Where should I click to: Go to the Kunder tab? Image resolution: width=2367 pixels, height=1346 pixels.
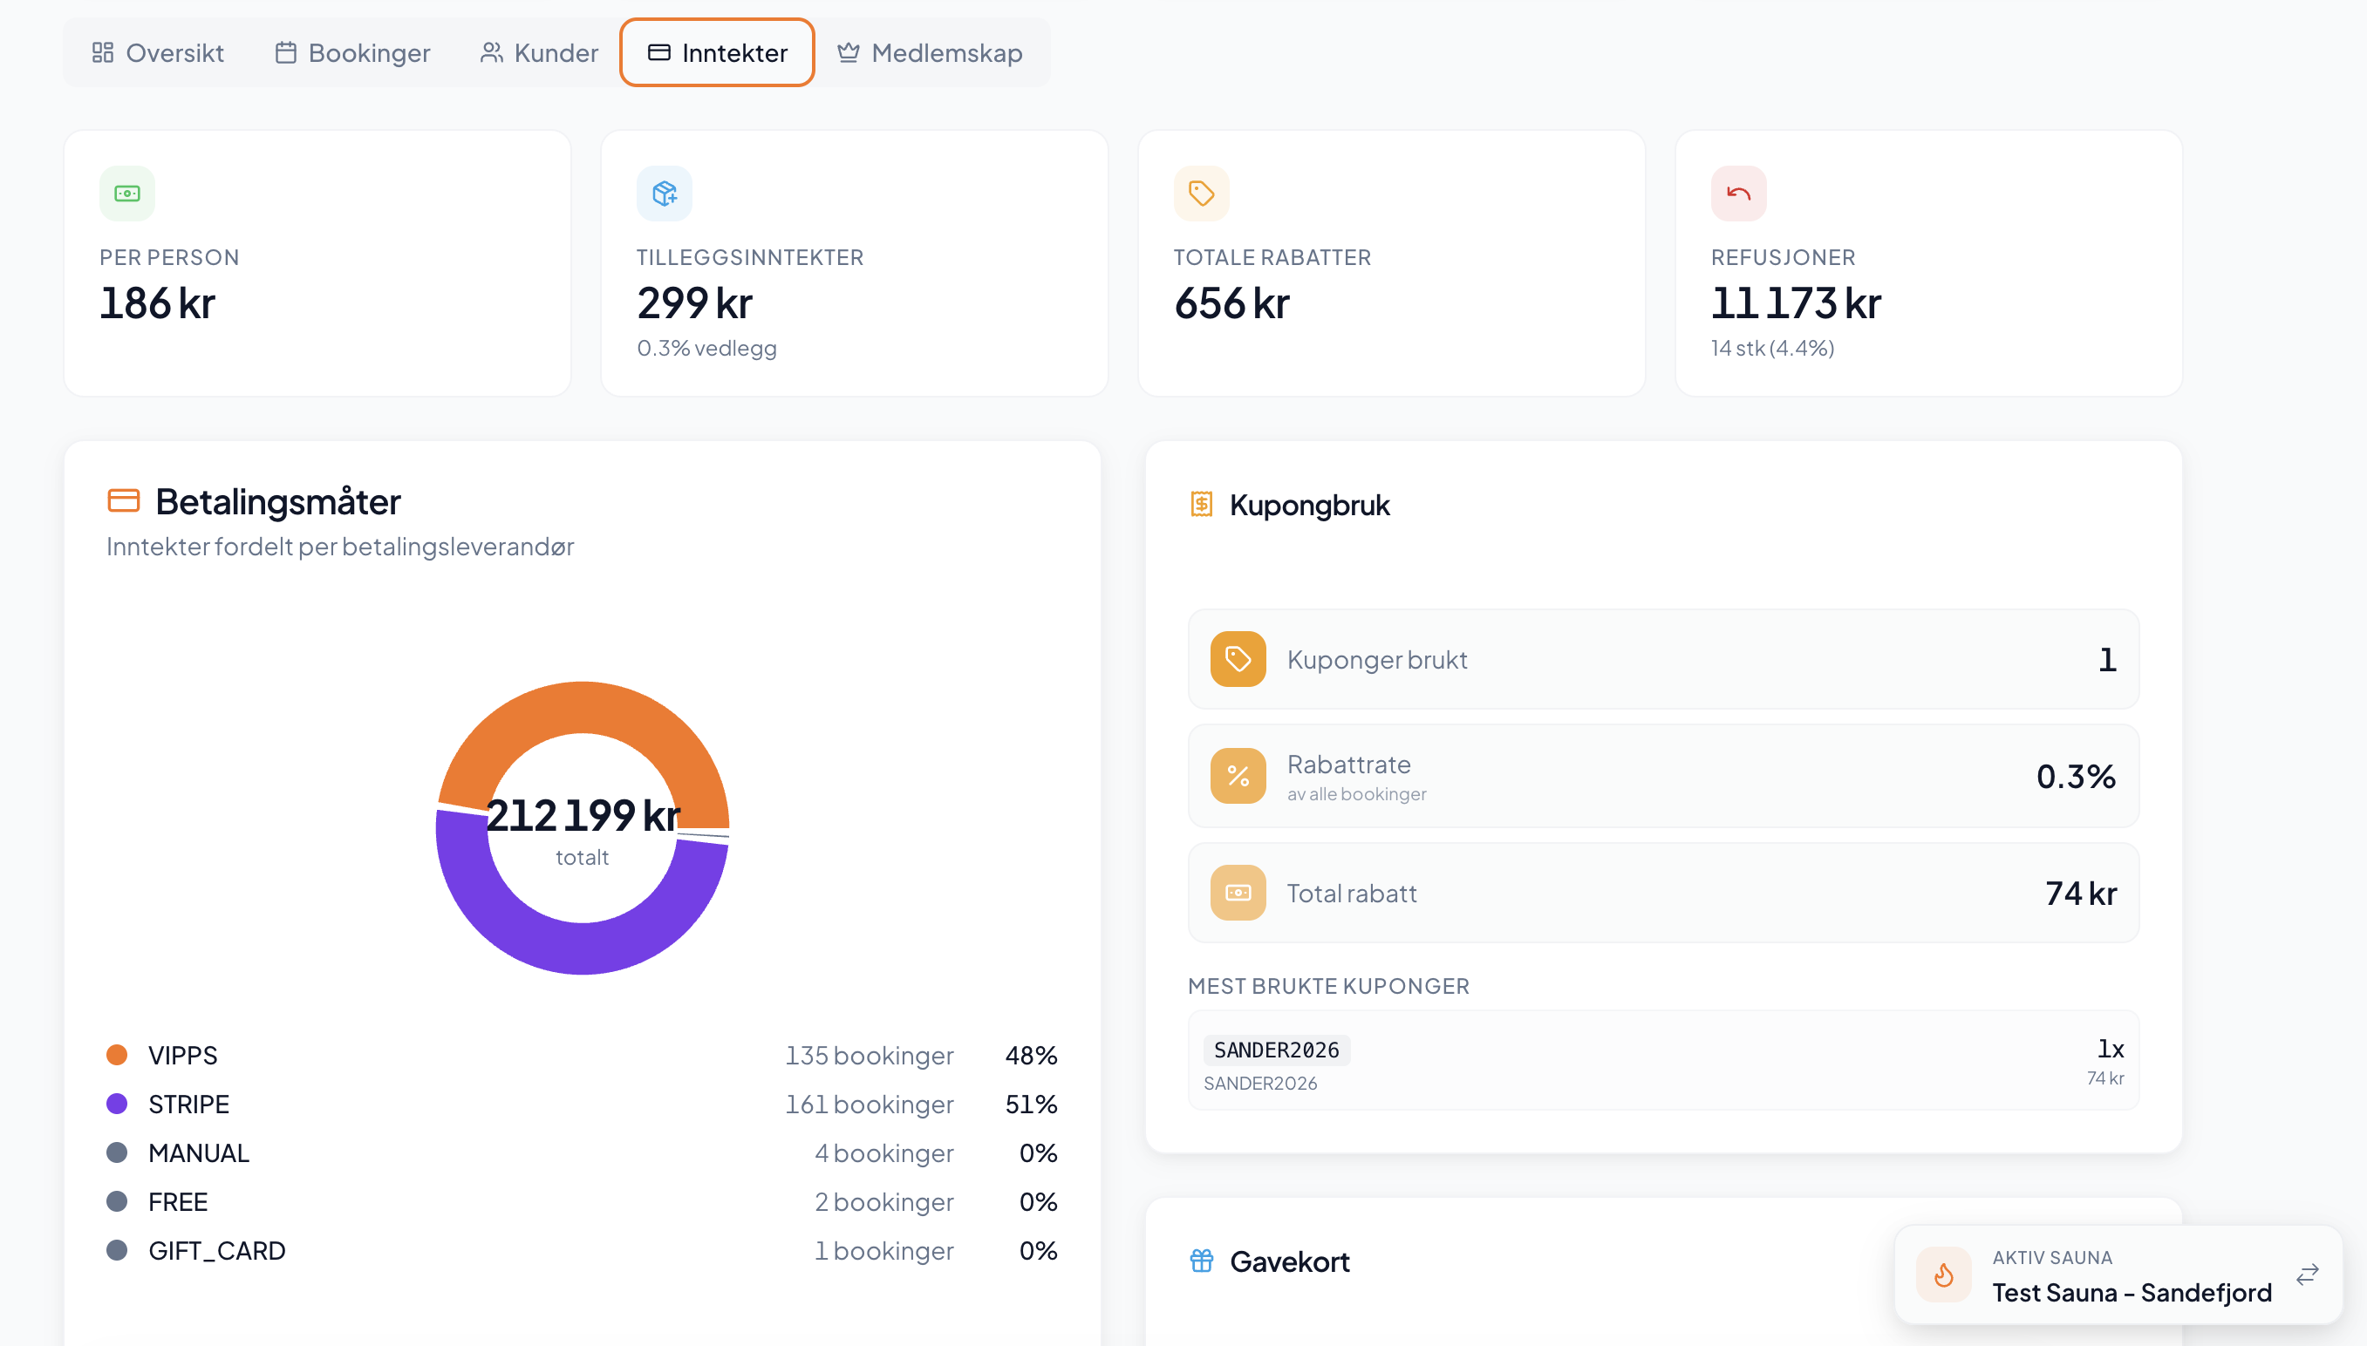coord(539,52)
